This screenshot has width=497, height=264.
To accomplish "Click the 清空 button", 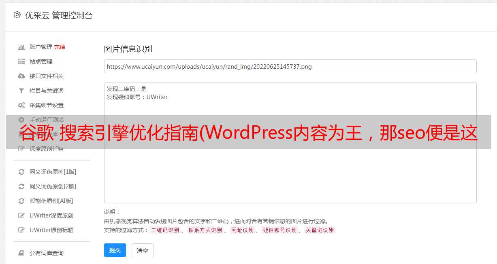I will click(x=143, y=250).
